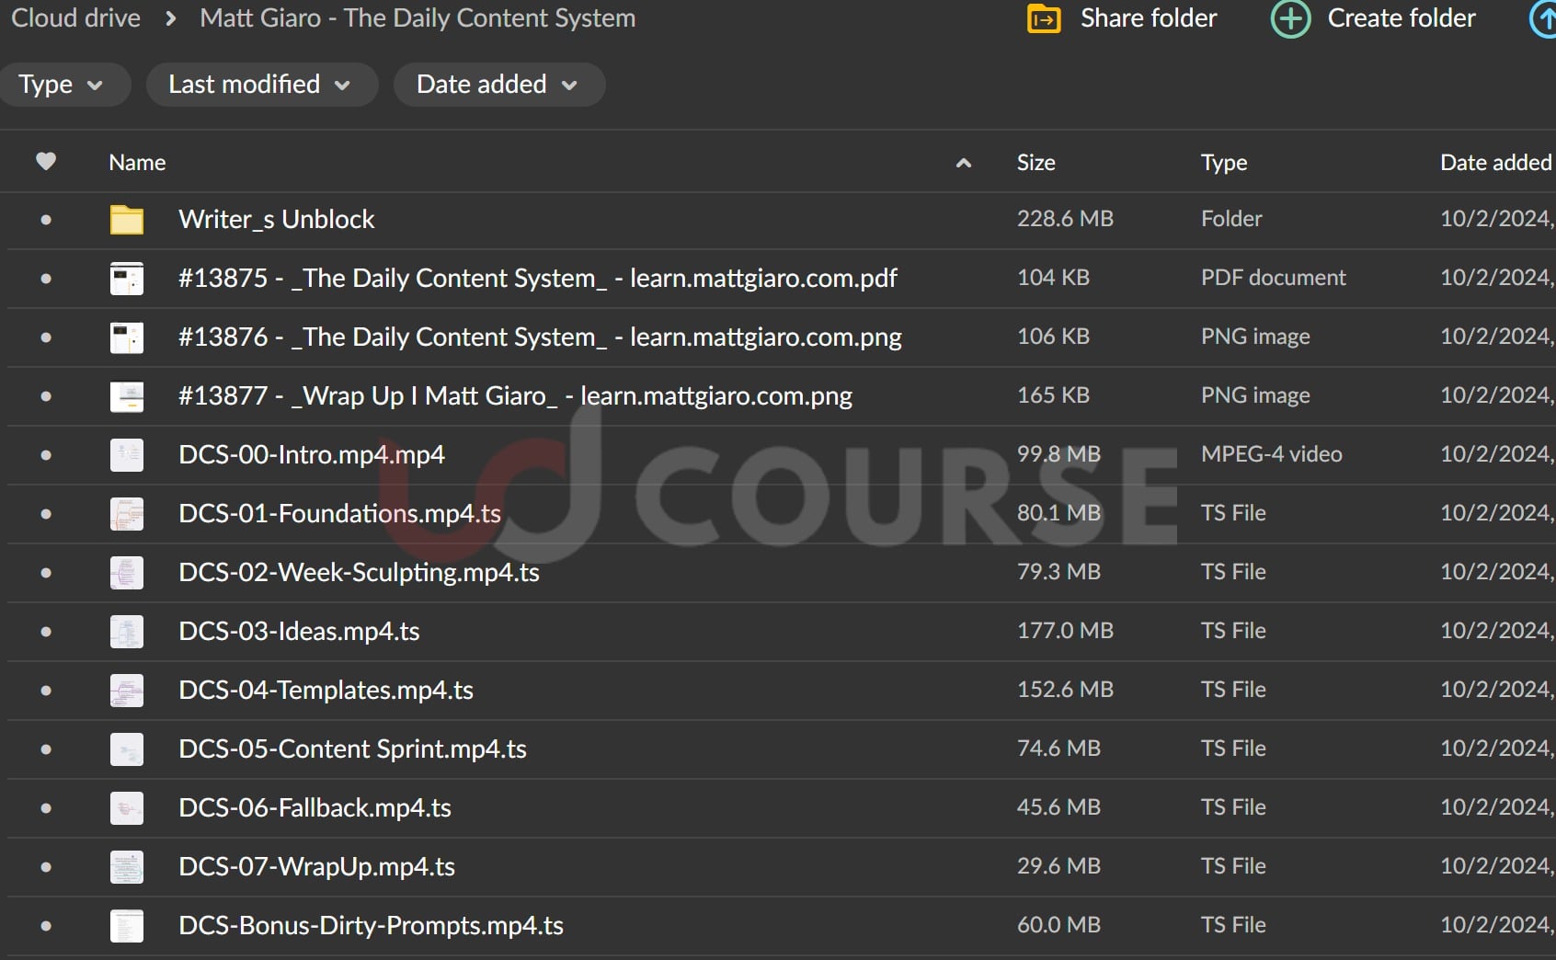Go to Cloud drive breadcrumb
1556x960 pixels.
point(75,18)
